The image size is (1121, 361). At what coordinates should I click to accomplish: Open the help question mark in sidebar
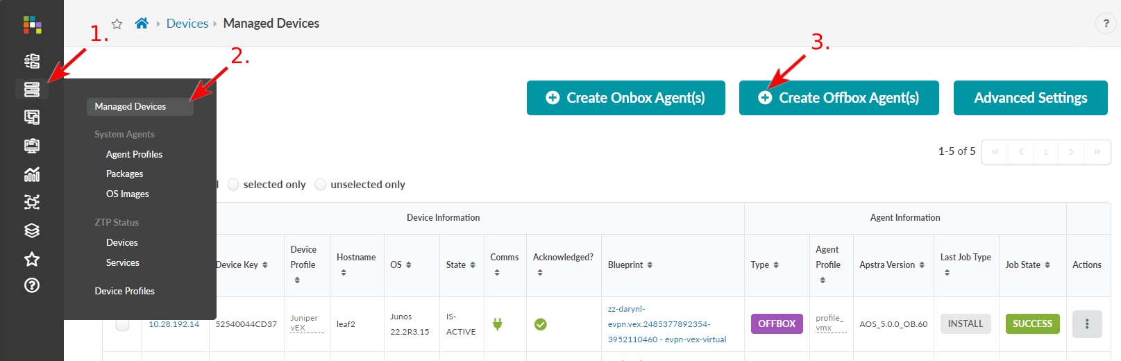(x=32, y=285)
